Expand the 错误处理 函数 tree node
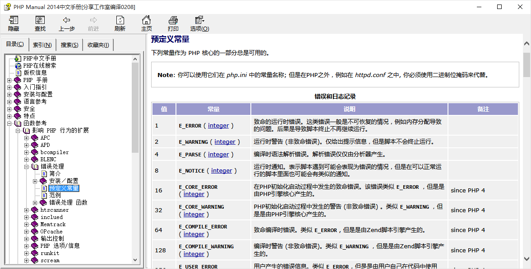 click(35, 203)
